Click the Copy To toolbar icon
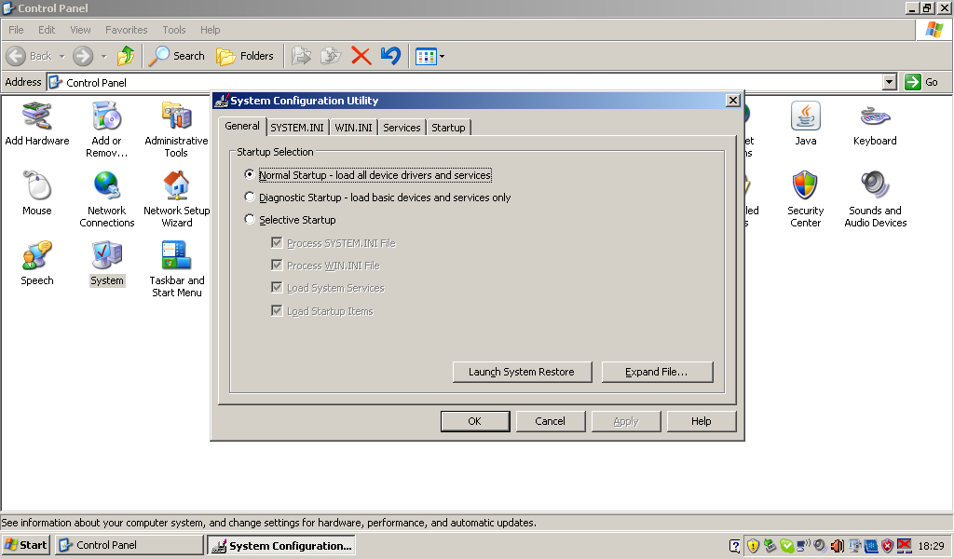 (x=331, y=56)
